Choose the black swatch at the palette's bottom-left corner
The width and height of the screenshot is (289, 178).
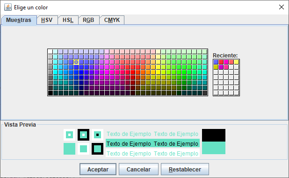point(51,93)
